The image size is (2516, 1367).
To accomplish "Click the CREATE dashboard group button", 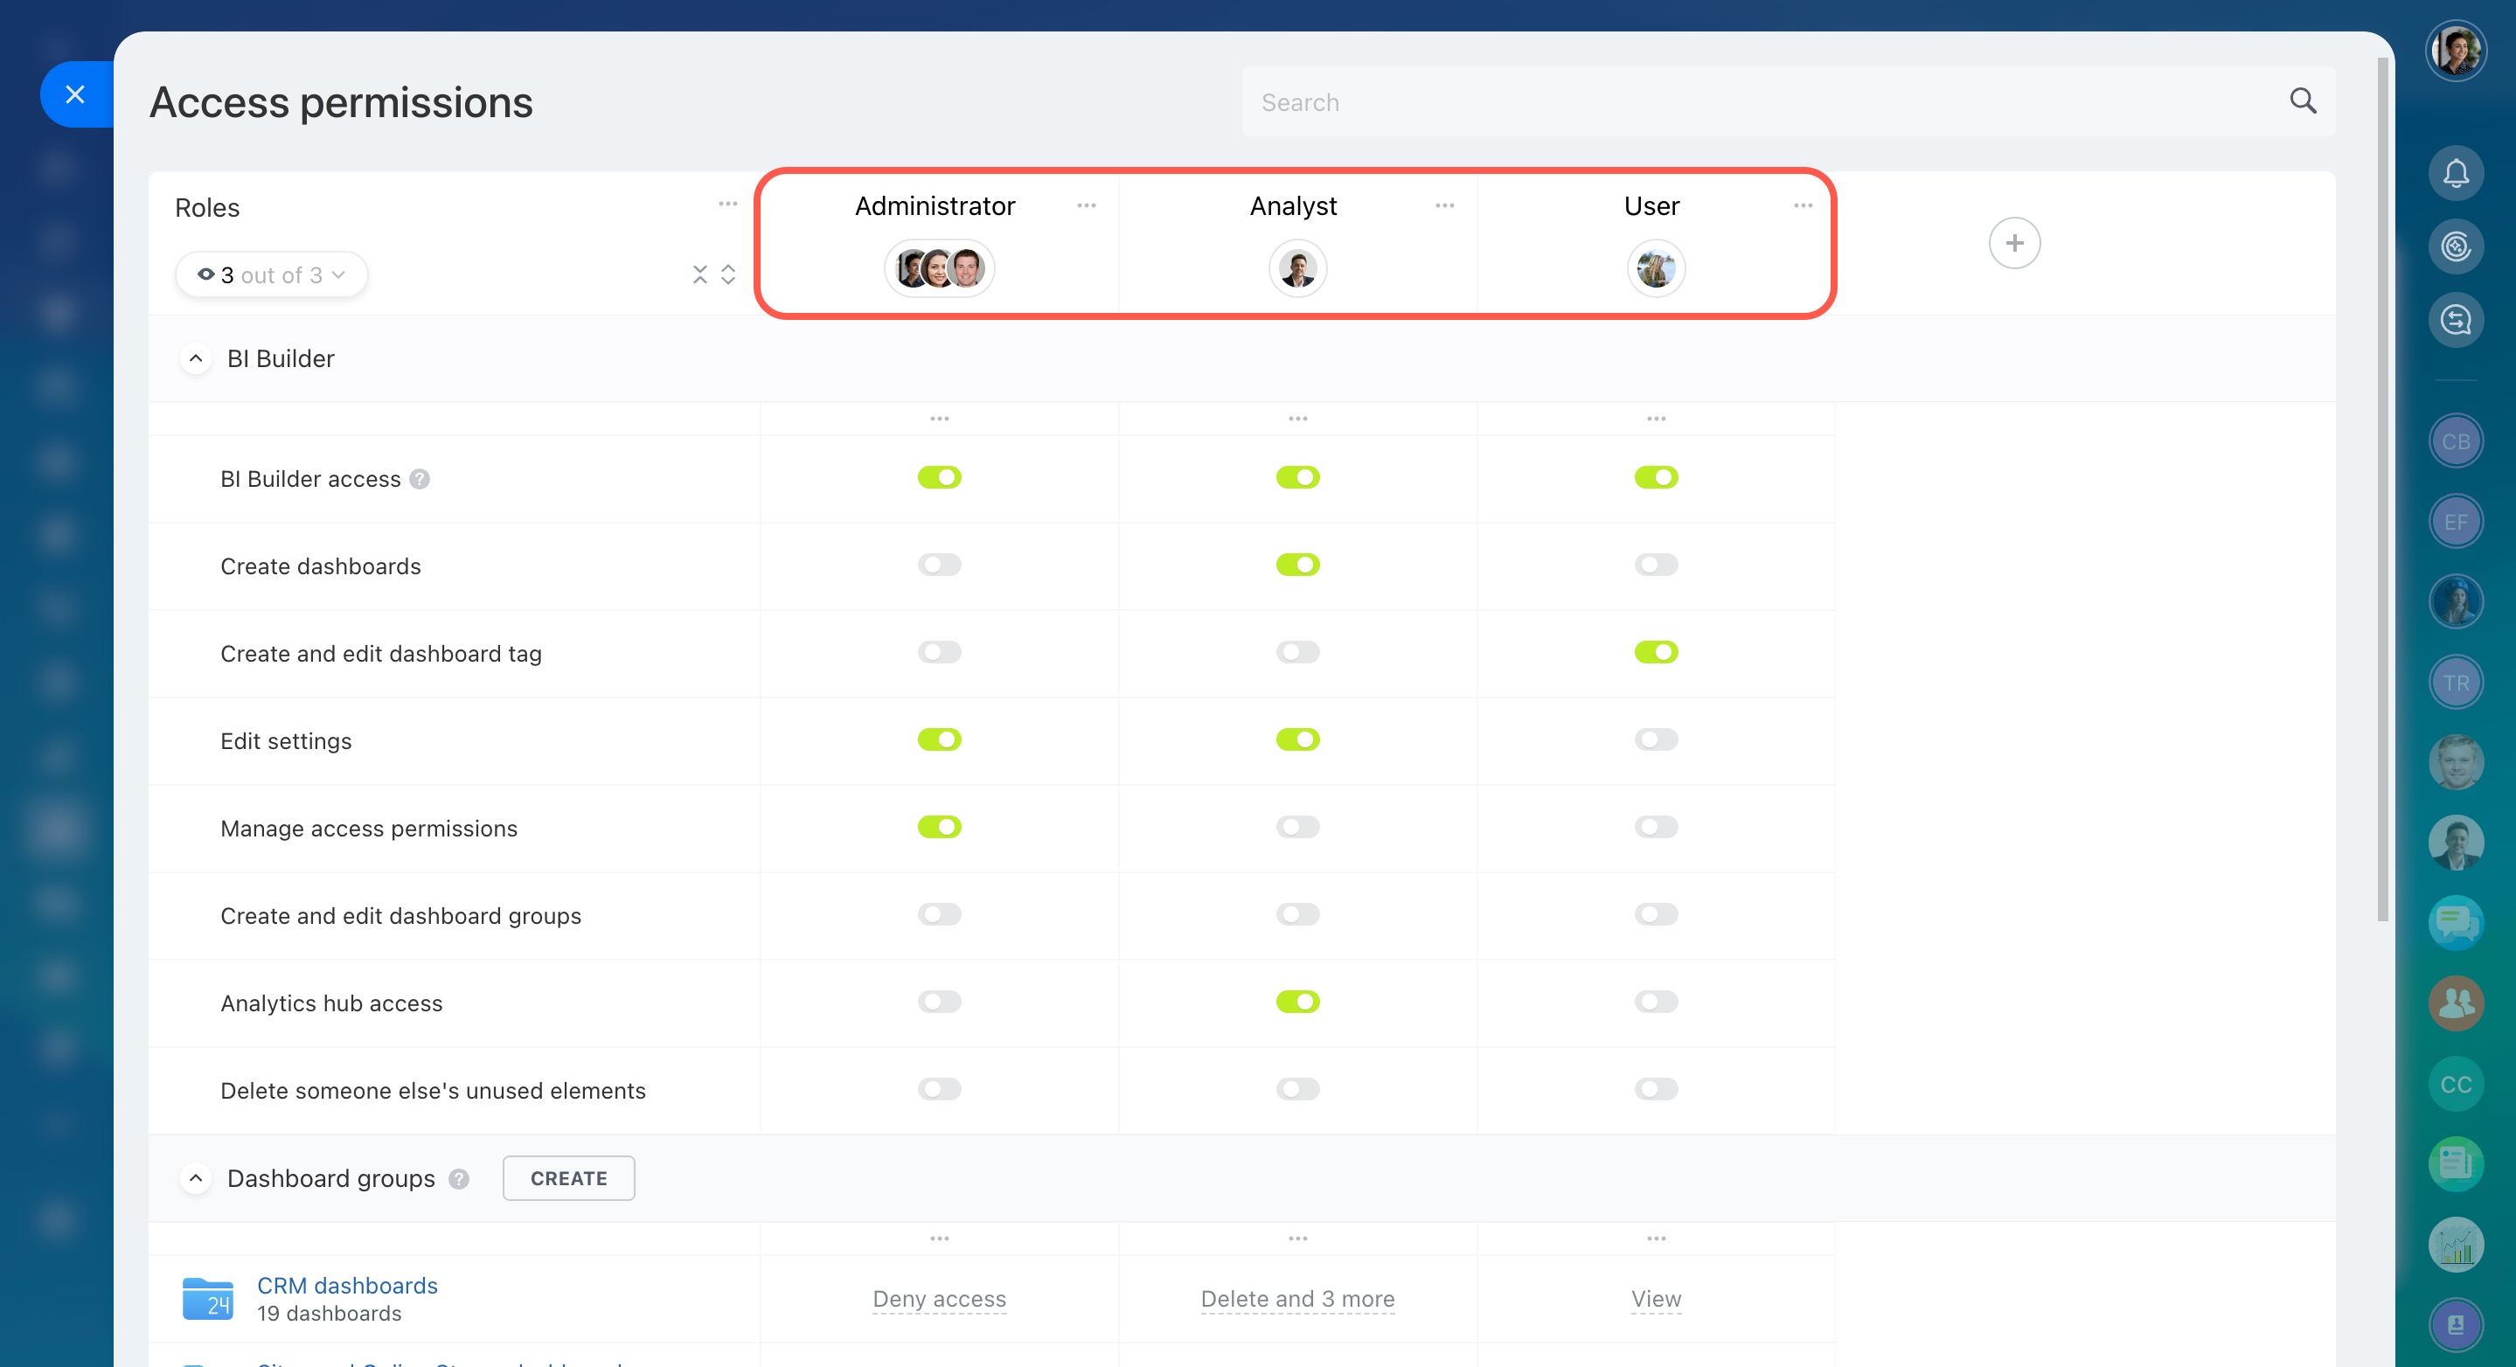I will point(568,1177).
